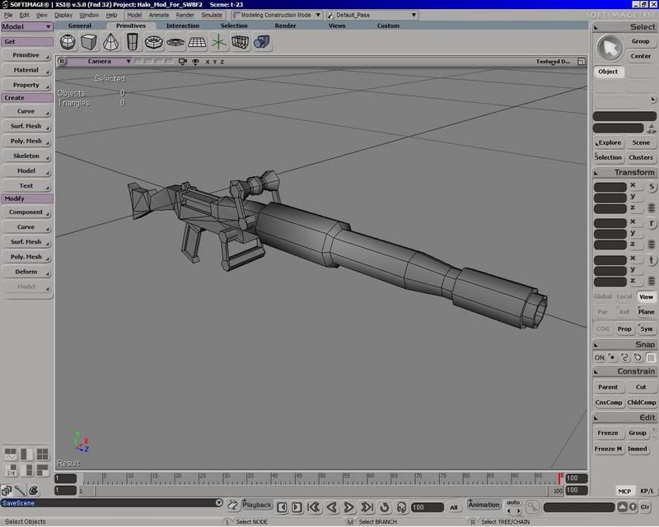Viewport: 659px width, 527px height.
Task: Activate the translate t tool icon
Action: coord(652,260)
